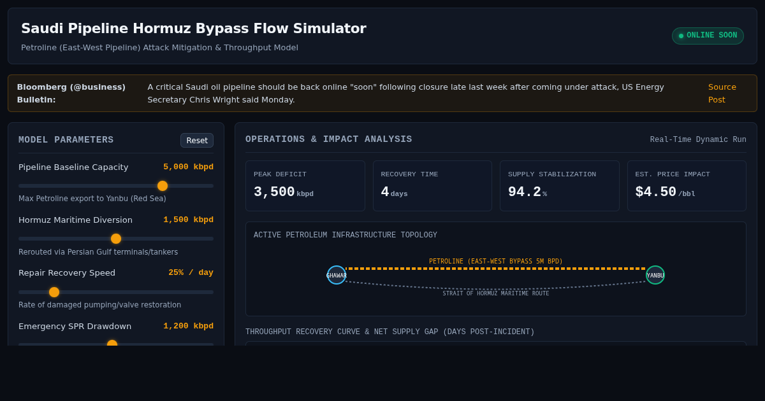Click the Repair Recovery Speed slider handle

54,292
